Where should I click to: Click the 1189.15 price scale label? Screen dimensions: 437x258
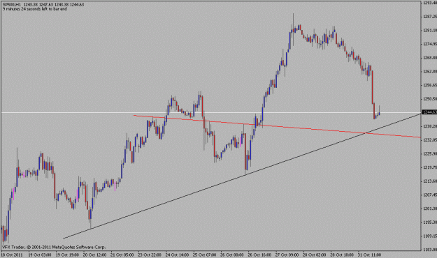pyautogui.click(x=430, y=236)
